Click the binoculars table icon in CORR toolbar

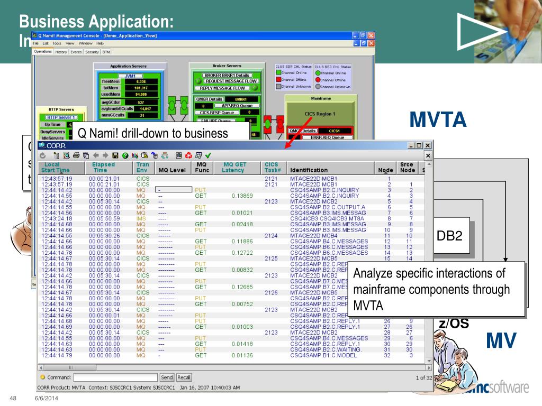(198, 155)
